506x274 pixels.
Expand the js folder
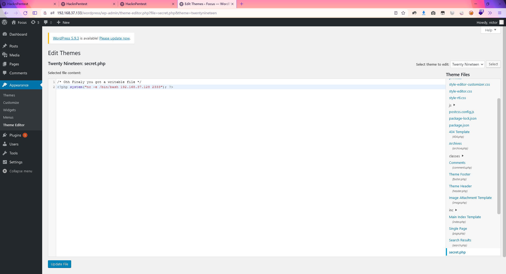click(x=452, y=105)
